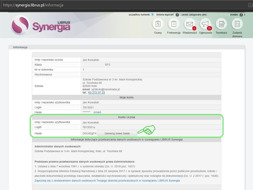
Task: Click the masked password asterisks
Action: click(87, 112)
